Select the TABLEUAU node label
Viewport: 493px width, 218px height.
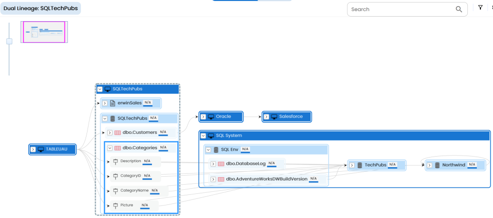[x=56, y=149]
